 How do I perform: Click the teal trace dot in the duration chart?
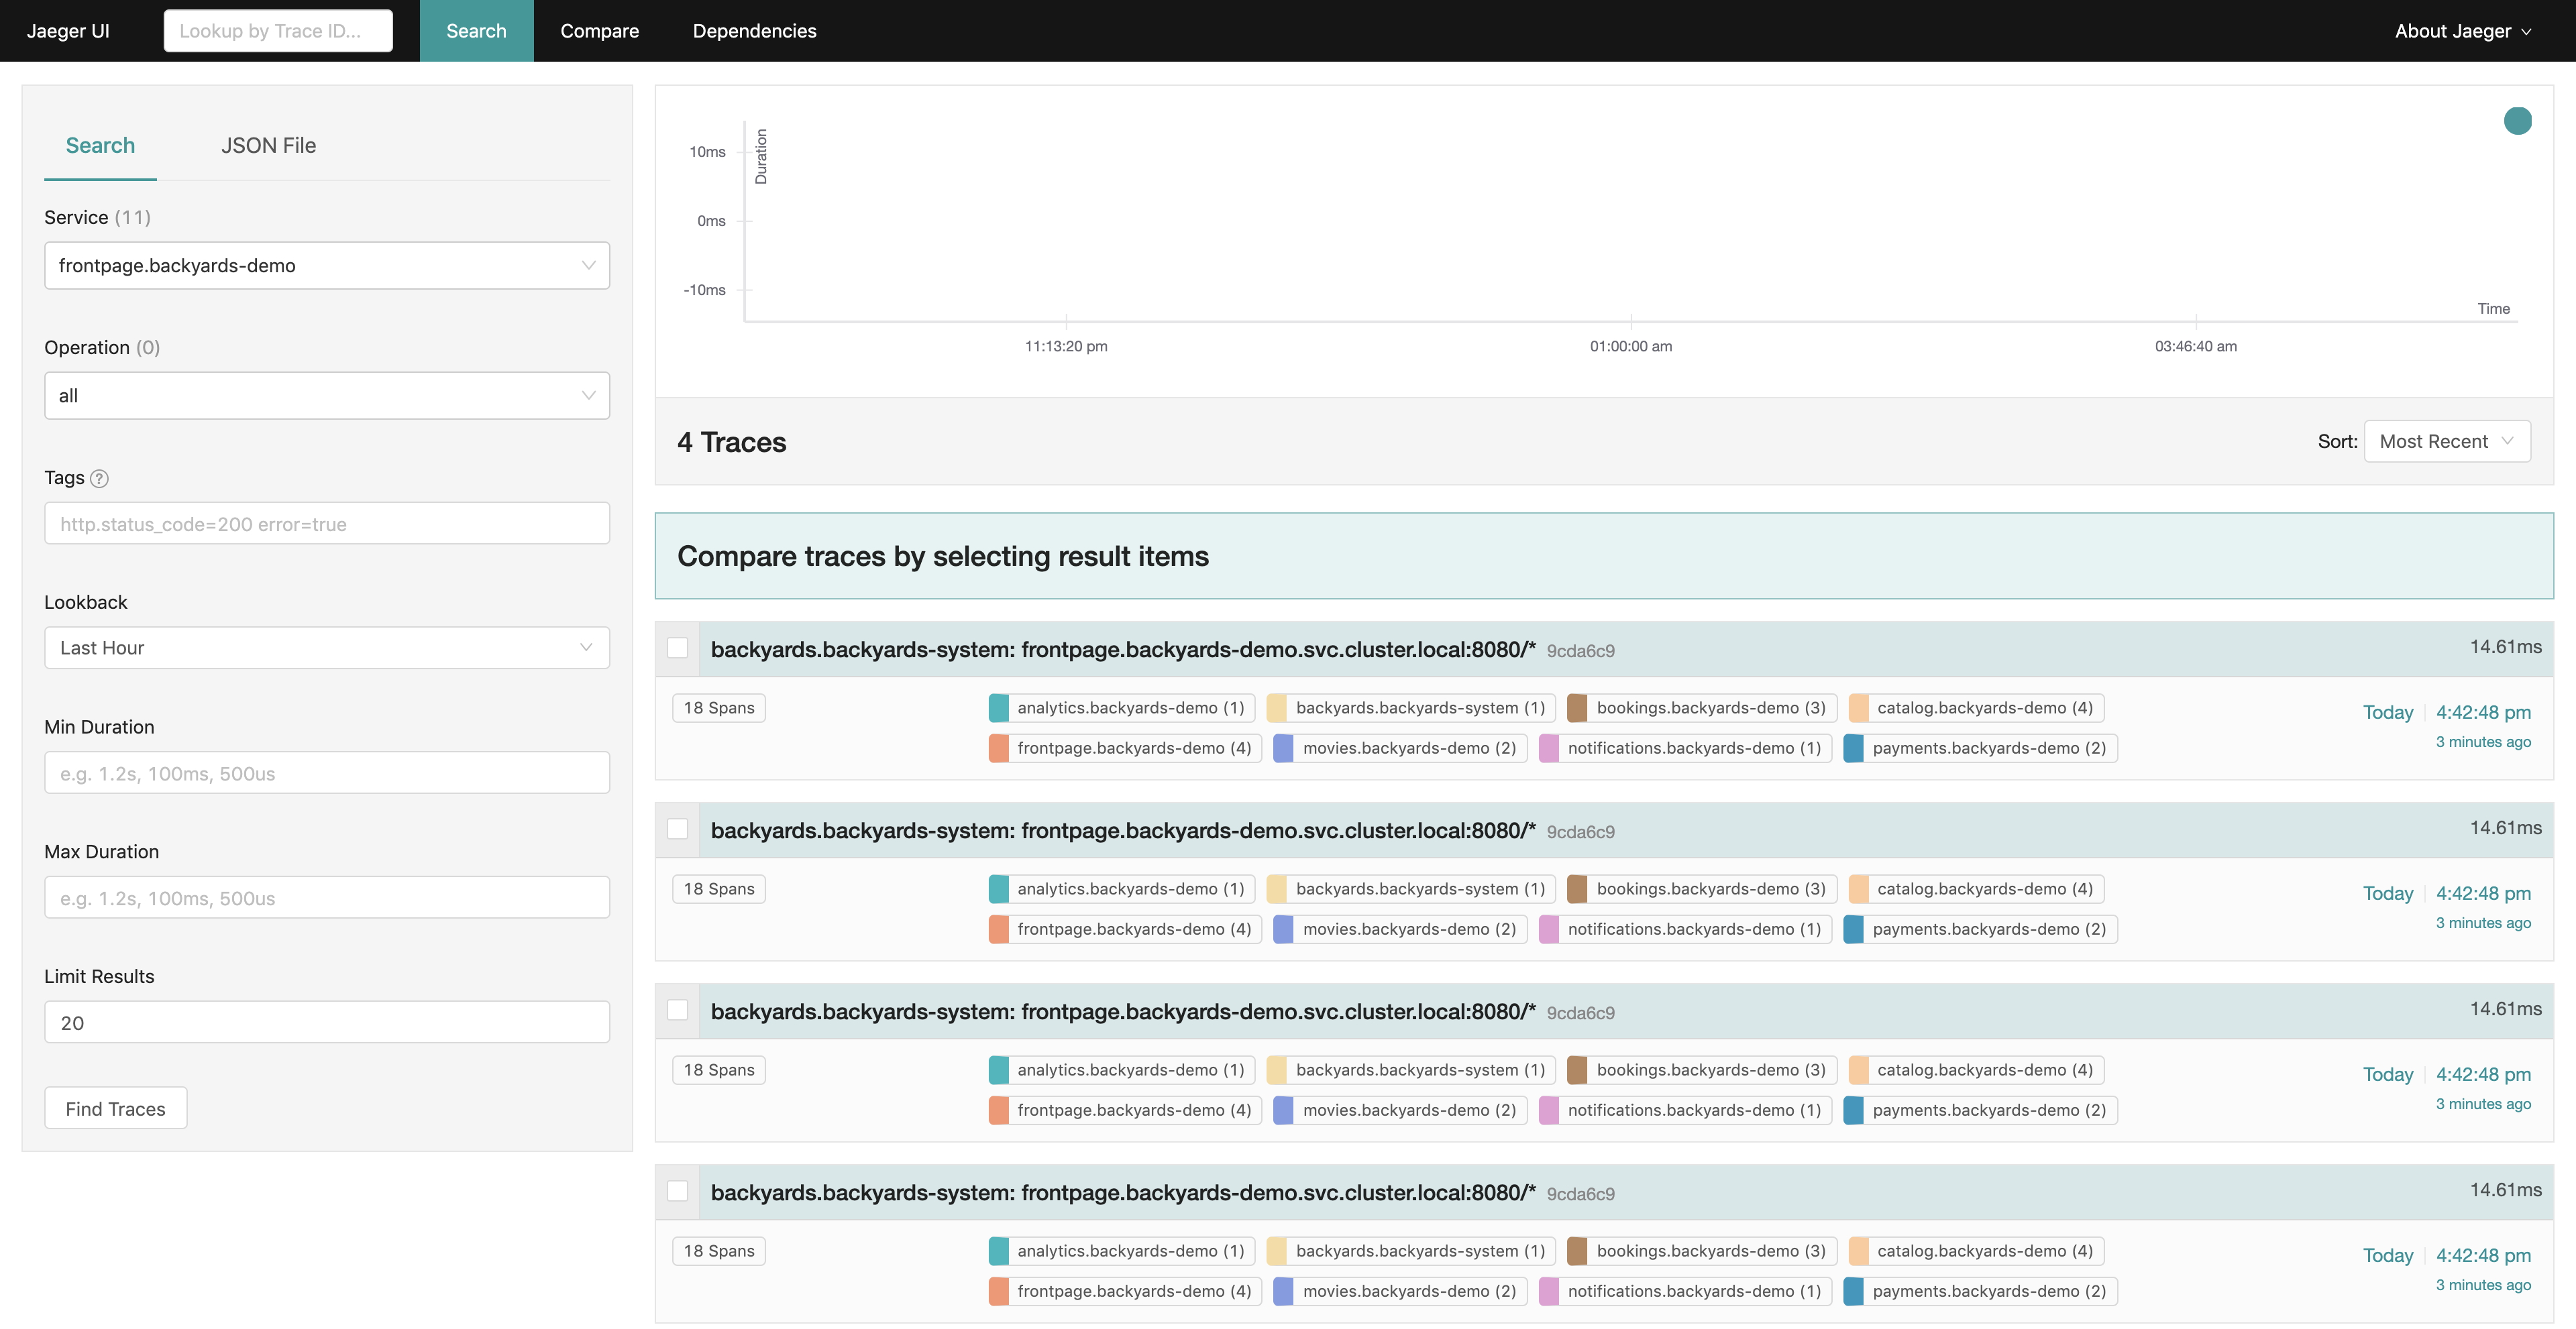2517,121
